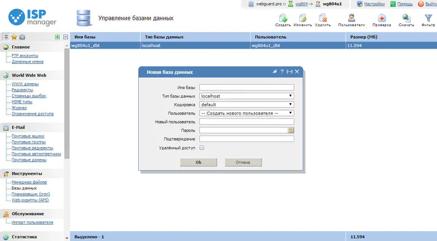437x241 pixels.
Task: Open the Пользователь dropdown
Action: (247, 113)
